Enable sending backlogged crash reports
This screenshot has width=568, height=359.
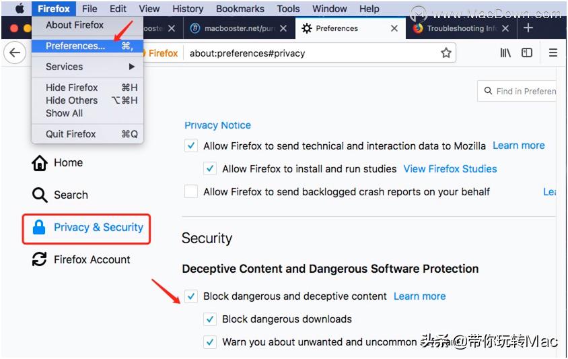click(x=192, y=192)
